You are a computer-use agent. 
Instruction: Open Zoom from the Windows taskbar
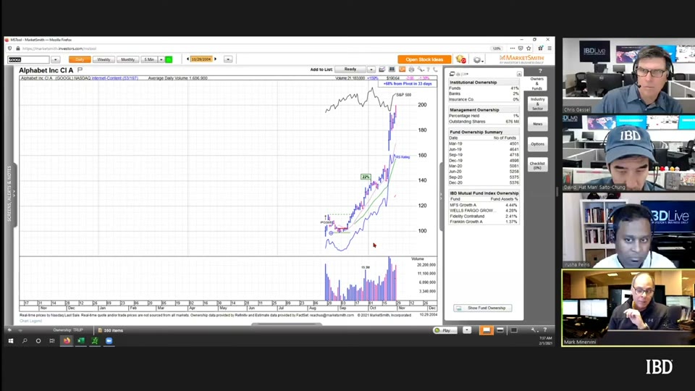[109, 340]
